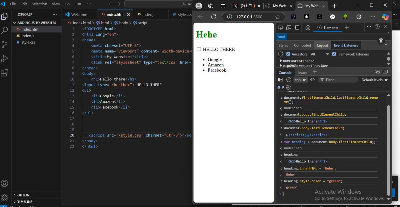Click the Explorer panel's more actions ellipsis
The height and width of the screenshot is (207, 400).
click(x=55, y=15)
